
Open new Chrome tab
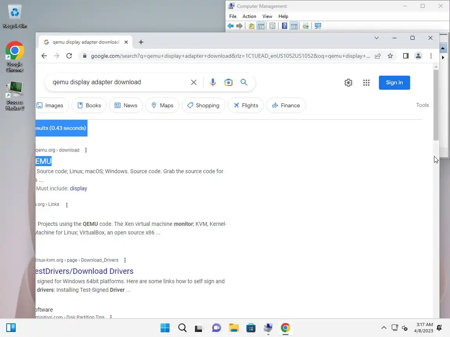coord(141,42)
